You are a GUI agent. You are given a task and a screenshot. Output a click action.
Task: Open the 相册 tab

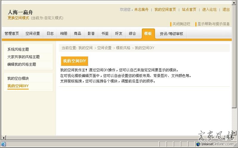click(64, 34)
